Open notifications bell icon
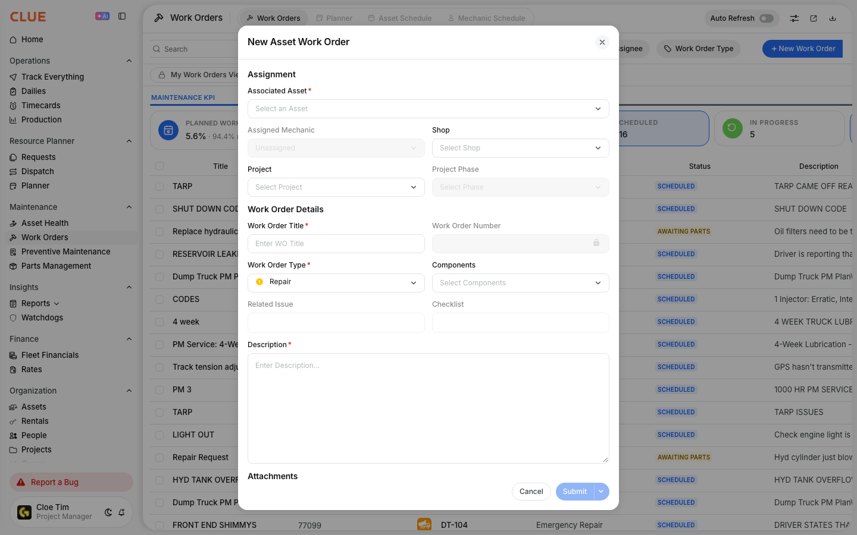This screenshot has height=535, width=857. [x=121, y=512]
